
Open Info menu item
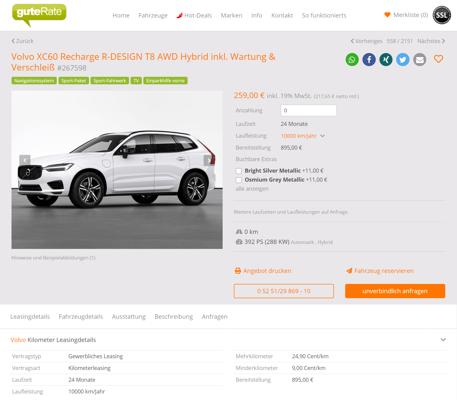click(x=257, y=16)
